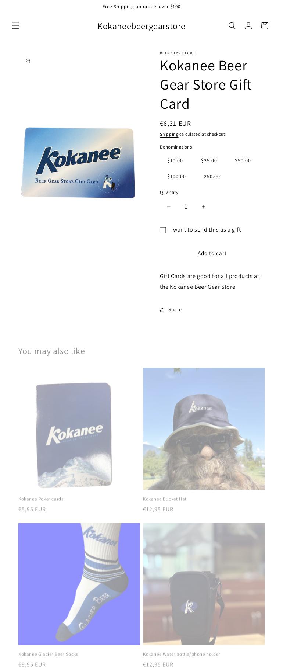
Task: Follow the Shipping policy link
Action: pos(169,134)
